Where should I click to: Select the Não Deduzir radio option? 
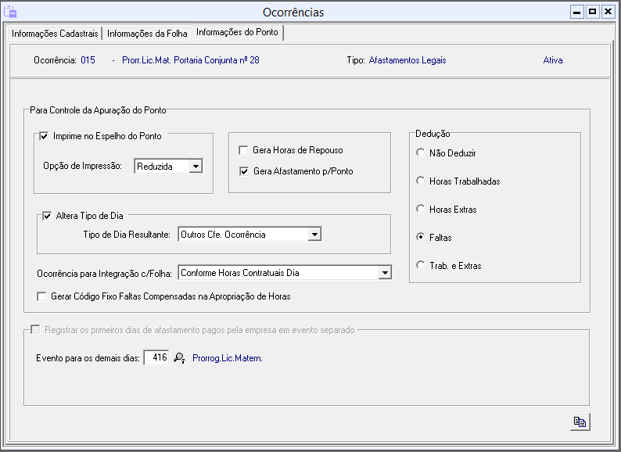click(x=421, y=153)
